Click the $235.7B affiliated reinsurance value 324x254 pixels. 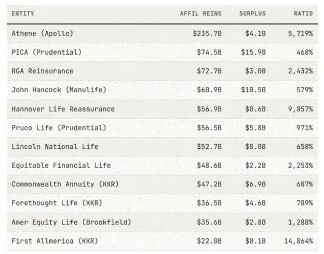click(x=207, y=33)
